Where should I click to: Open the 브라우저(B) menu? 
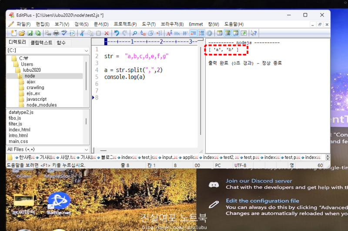pos(172,24)
